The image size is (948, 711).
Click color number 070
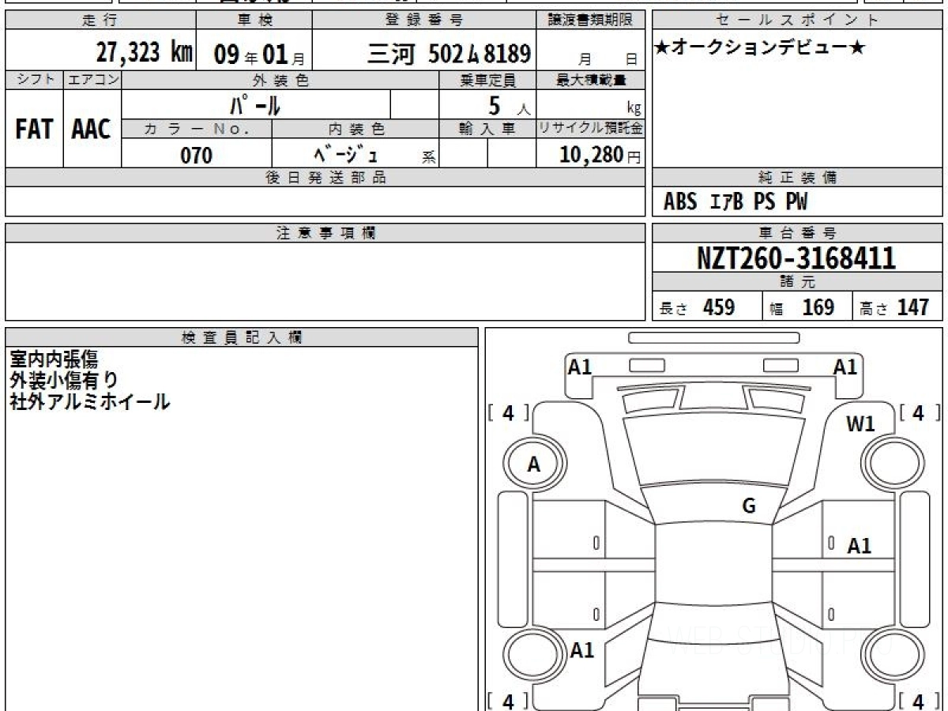197,156
